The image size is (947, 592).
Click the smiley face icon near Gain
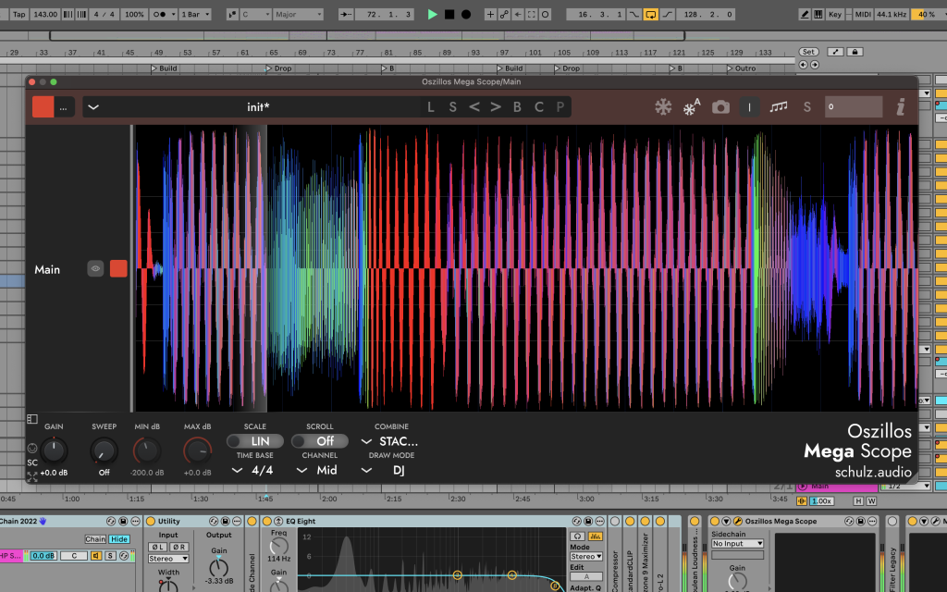tap(32, 448)
